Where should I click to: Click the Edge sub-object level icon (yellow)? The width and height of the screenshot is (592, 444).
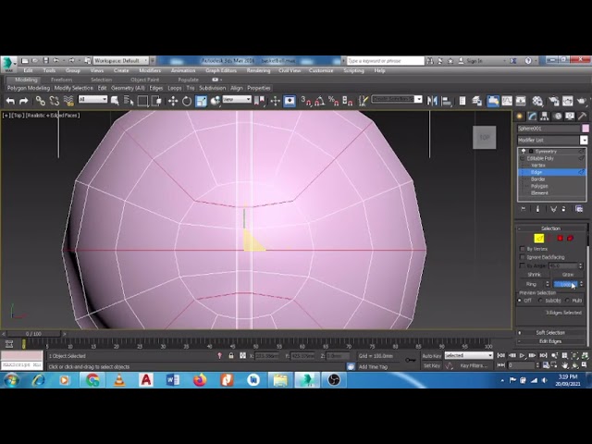[538, 238]
